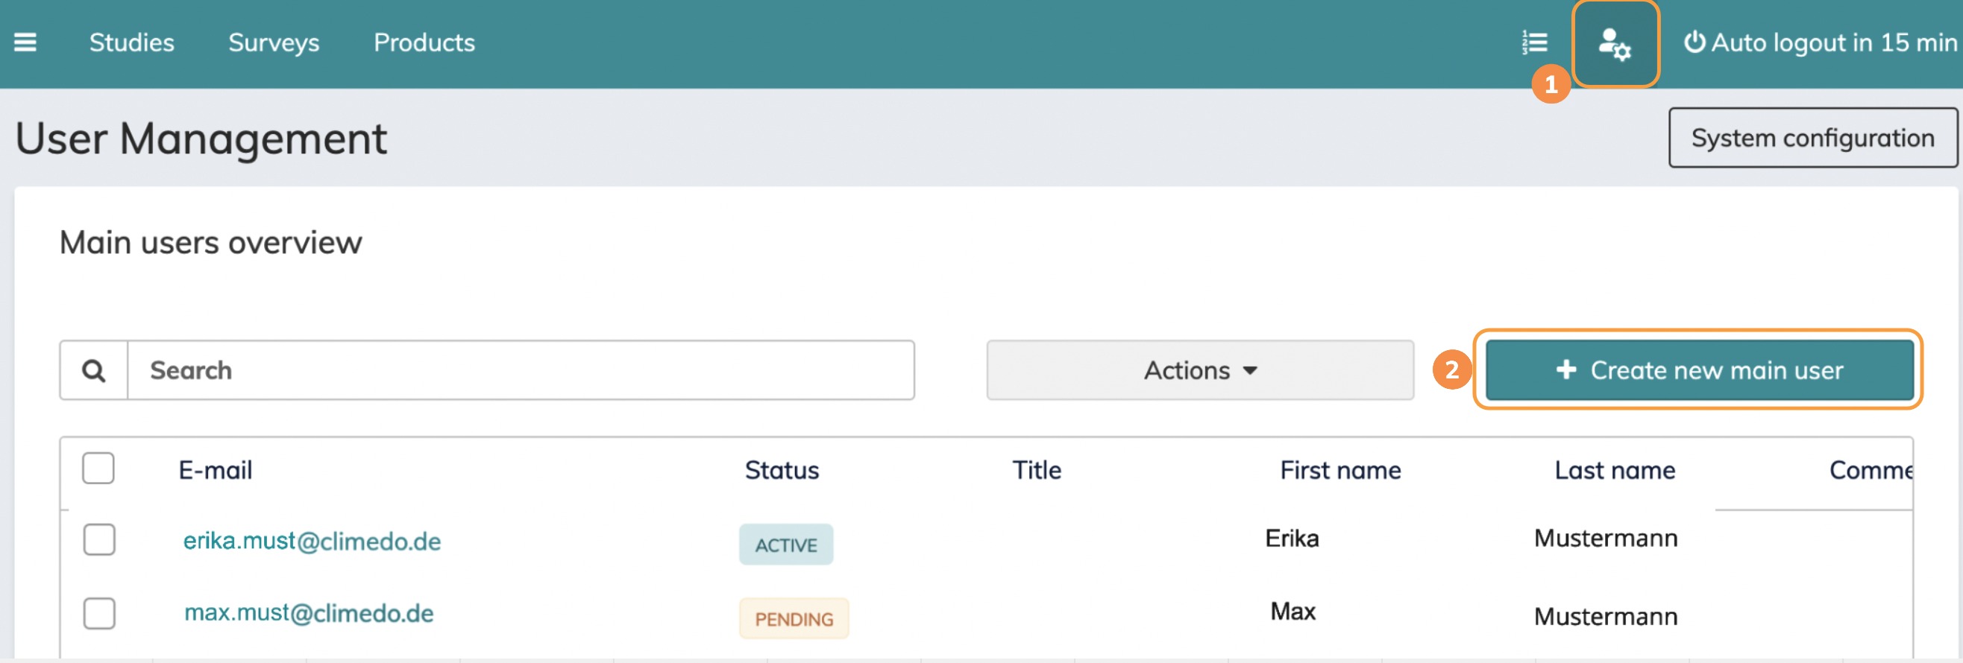Expand the Actions dropdown
Viewport: 1963px width, 663px height.
coord(1199,371)
